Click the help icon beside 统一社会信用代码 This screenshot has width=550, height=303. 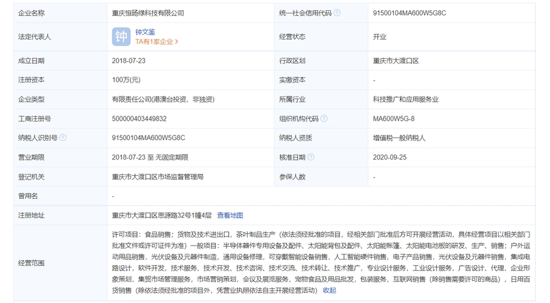point(337,13)
